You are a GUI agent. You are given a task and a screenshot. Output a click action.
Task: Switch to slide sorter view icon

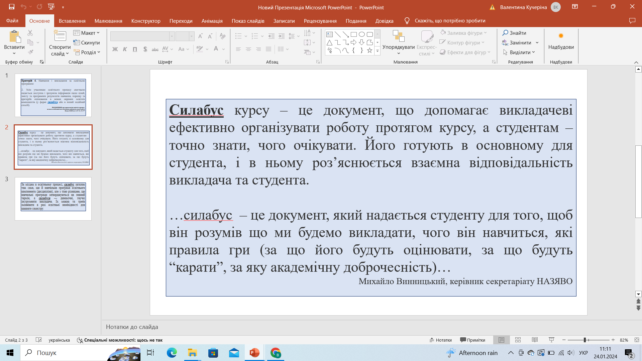pyautogui.click(x=518, y=340)
